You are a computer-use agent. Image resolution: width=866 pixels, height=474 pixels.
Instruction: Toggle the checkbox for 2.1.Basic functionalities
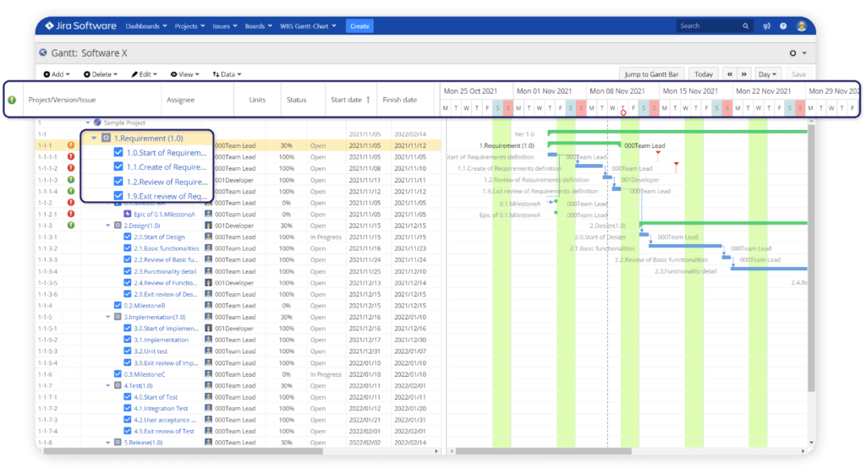click(x=128, y=248)
